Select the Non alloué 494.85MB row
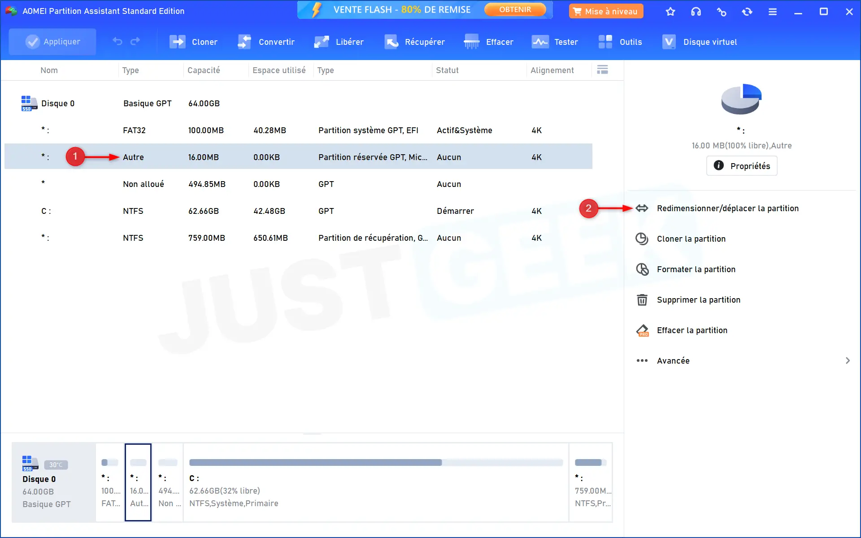 click(x=298, y=184)
